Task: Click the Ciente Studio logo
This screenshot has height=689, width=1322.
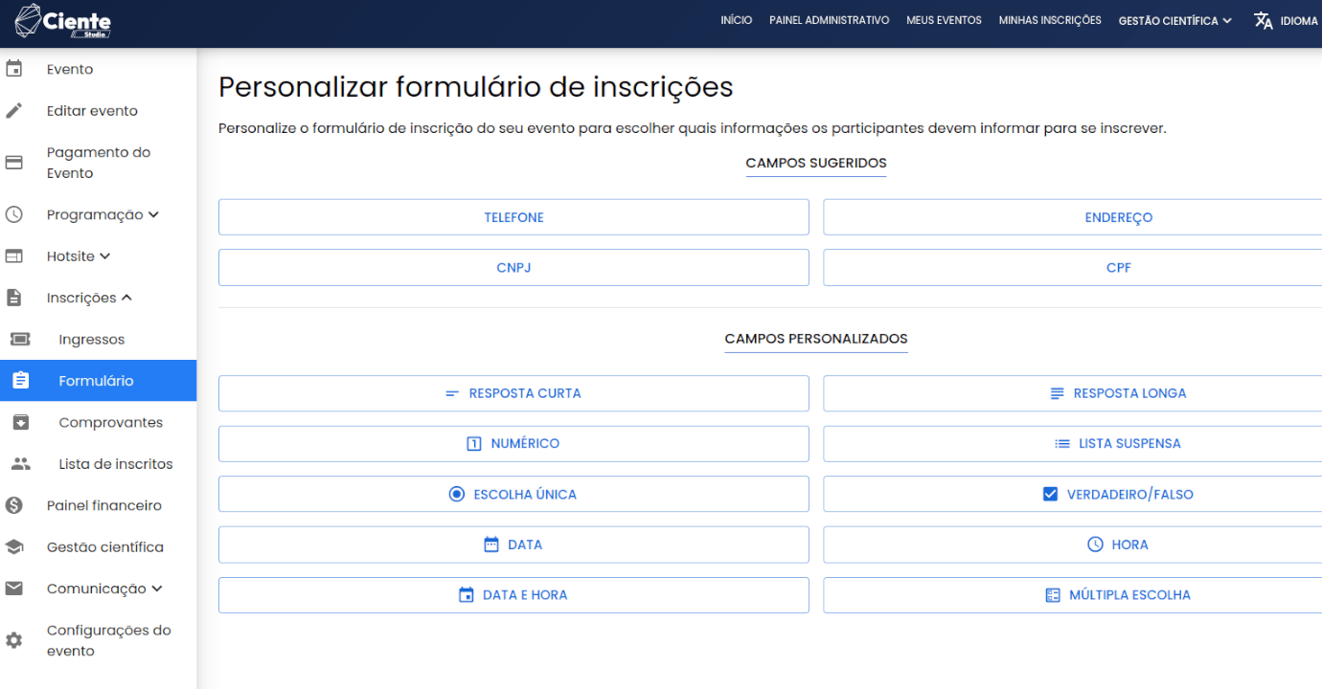Action: coord(63,21)
